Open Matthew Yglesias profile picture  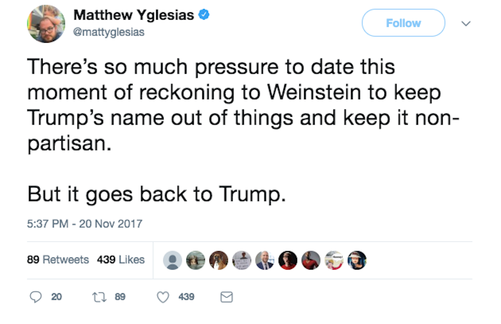46,24
